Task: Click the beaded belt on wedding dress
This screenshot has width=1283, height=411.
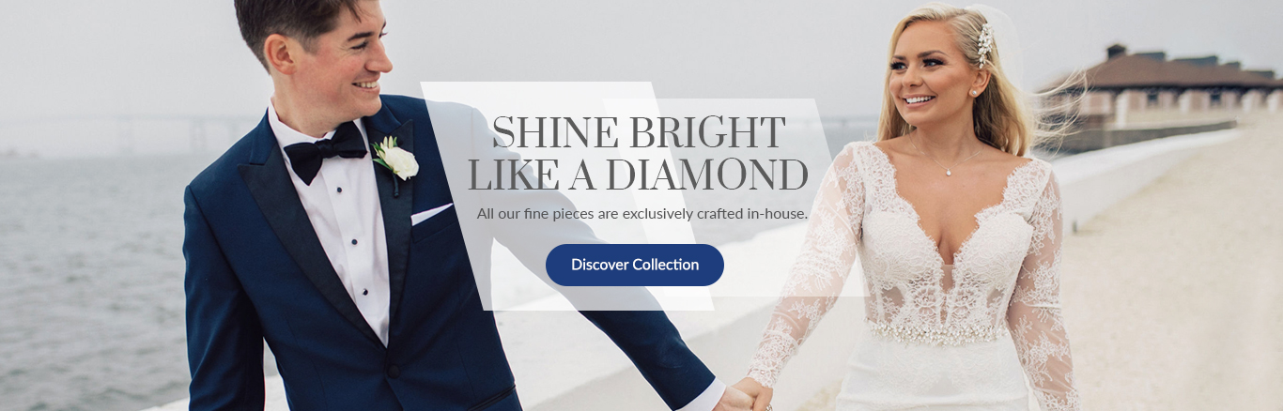Action: 935,332
